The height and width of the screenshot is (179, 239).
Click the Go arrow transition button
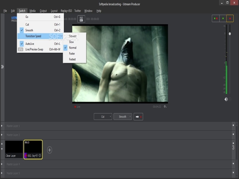pos(138,117)
